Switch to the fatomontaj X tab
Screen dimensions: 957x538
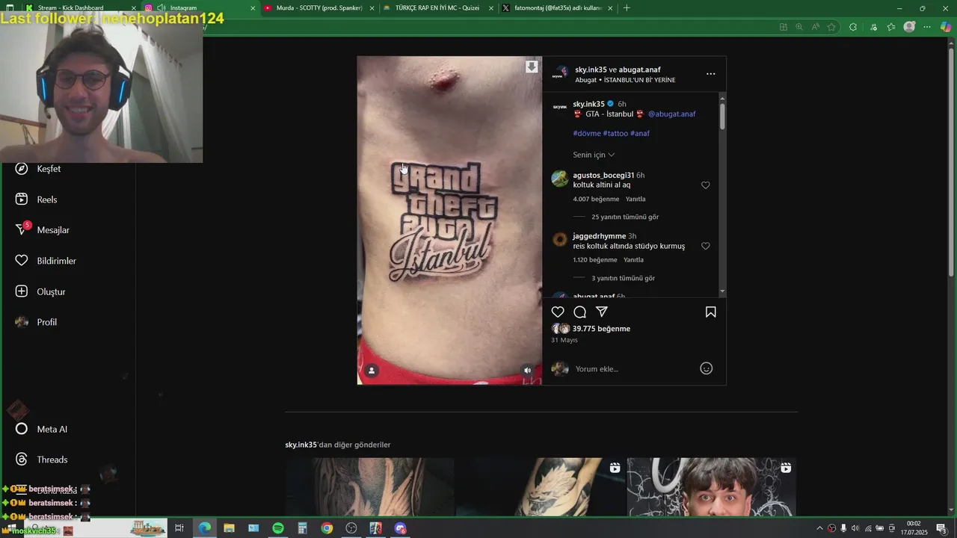tap(557, 8)
